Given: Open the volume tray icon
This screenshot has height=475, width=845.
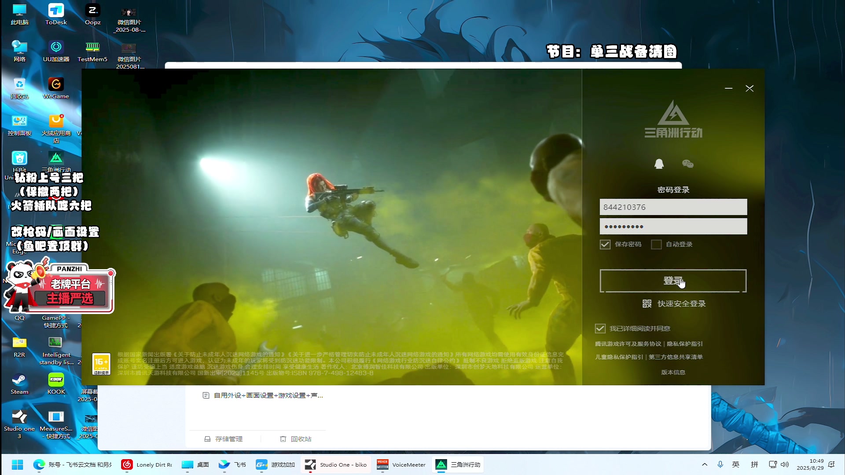Looking at the screenshot, I should pos(785,464).
